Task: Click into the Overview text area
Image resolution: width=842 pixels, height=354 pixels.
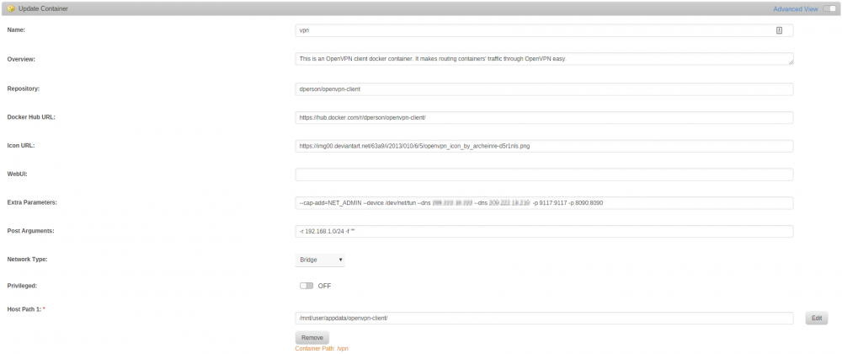Action: [544, 58]
